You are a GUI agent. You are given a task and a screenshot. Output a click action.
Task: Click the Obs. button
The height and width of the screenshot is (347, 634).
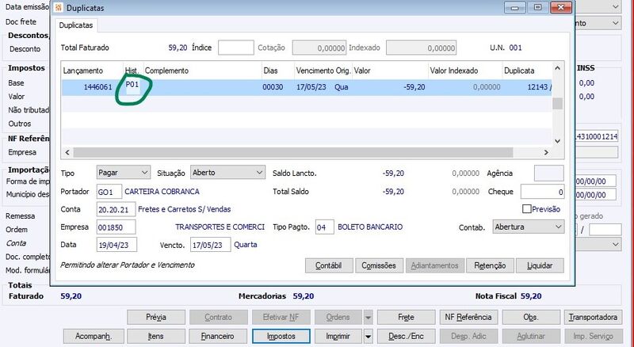point(531,318)
